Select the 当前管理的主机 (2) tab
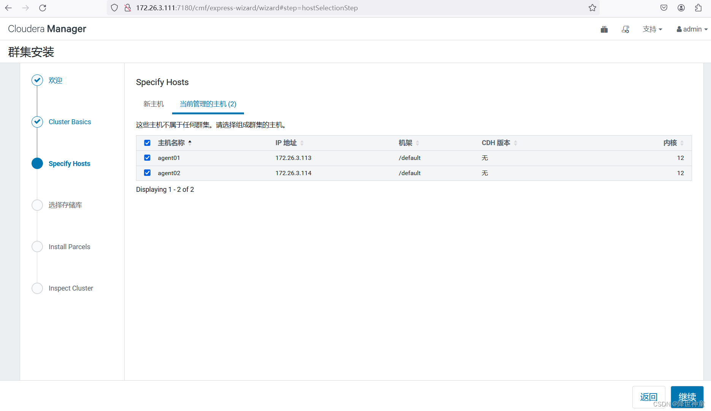 208,104
